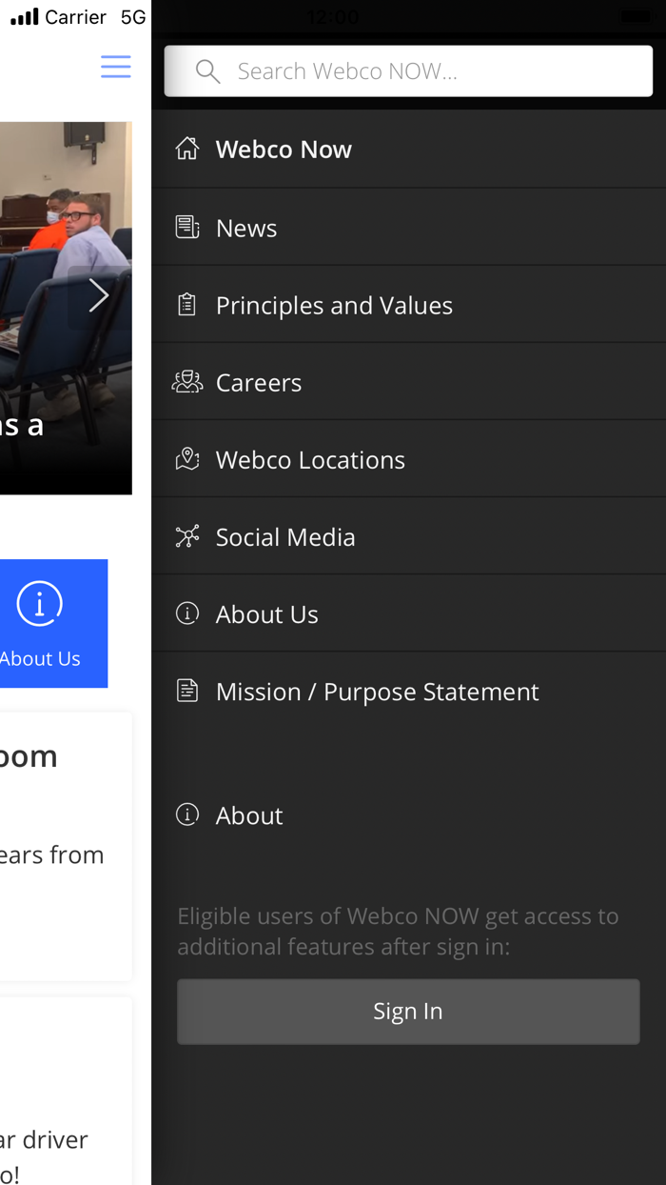Open the News menu item

[x=409, y=227]
